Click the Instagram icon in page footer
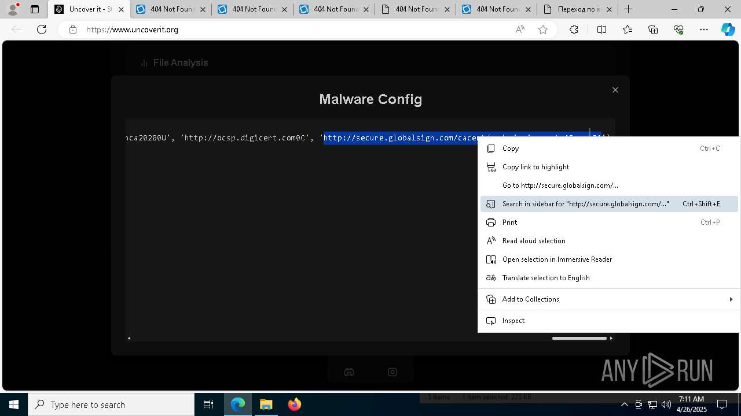This screenshot has width=741, height=416. 392,372
